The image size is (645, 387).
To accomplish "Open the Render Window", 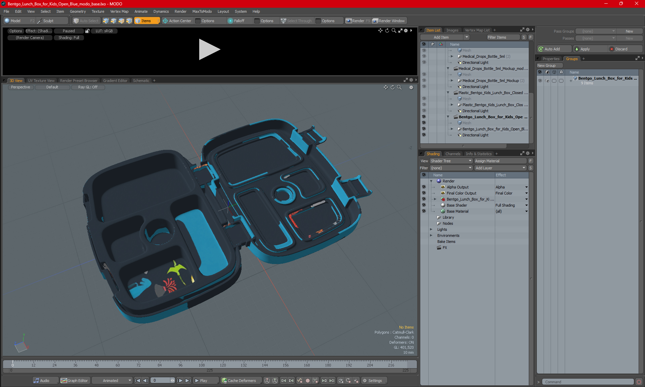I will coord(389,21).
